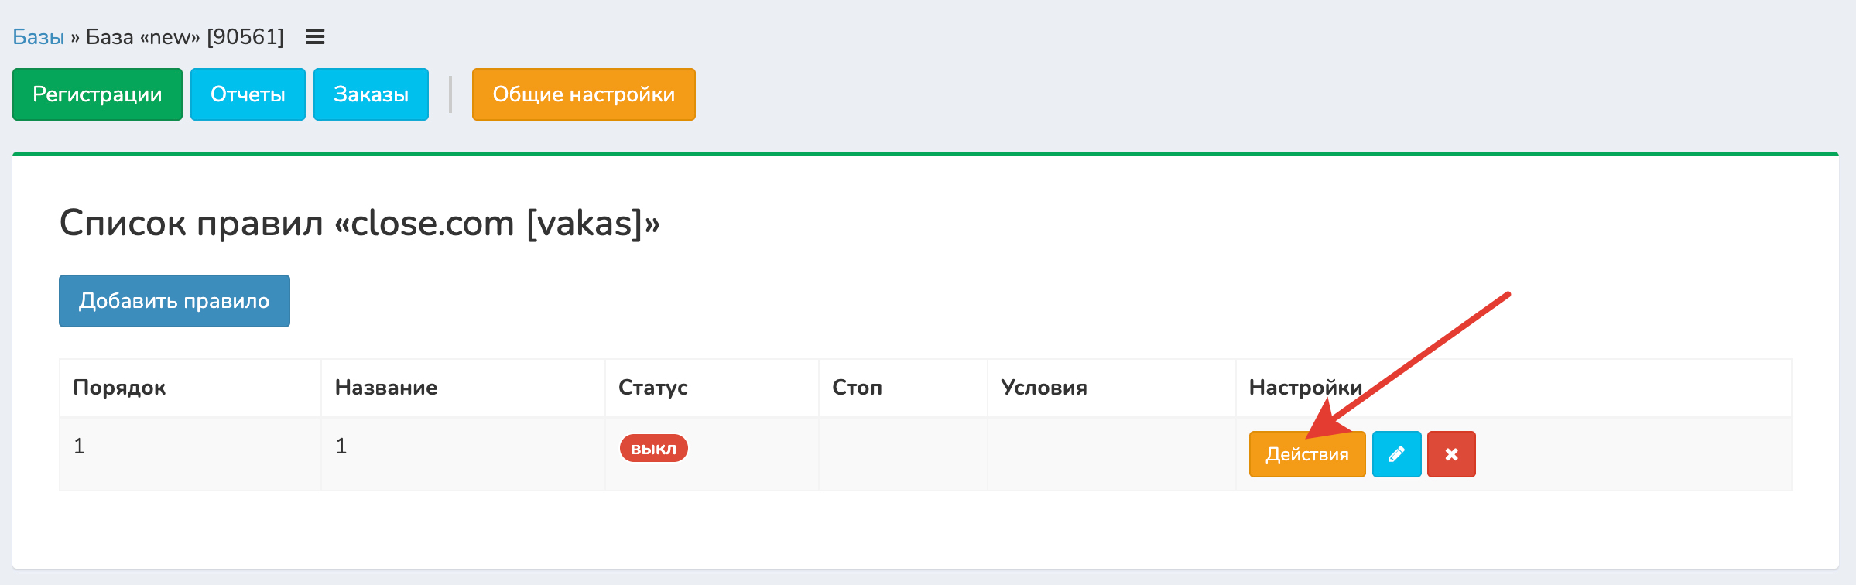The width and height of the screenshot is (1856, 585).
Task: Open the hamburger menu next to database title
Action: [x=315, y=36]
